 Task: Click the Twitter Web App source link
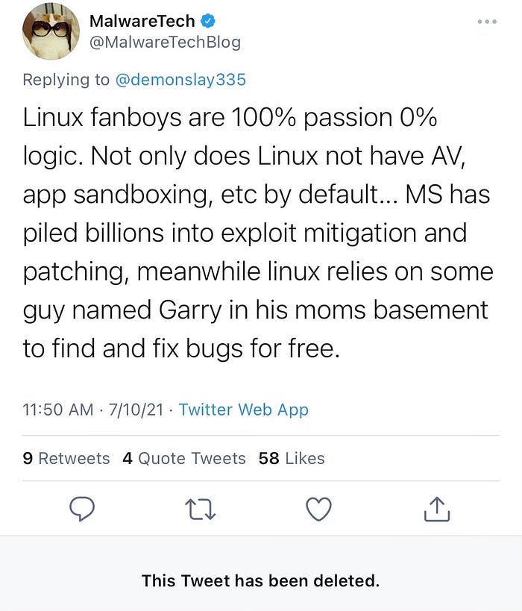pyautogui.click(x=243, y=410)
